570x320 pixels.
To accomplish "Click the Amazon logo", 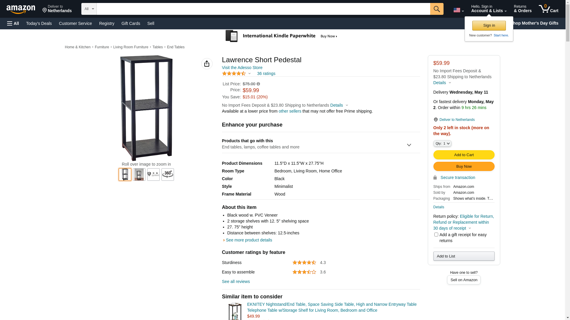I will tap(21, 9).
